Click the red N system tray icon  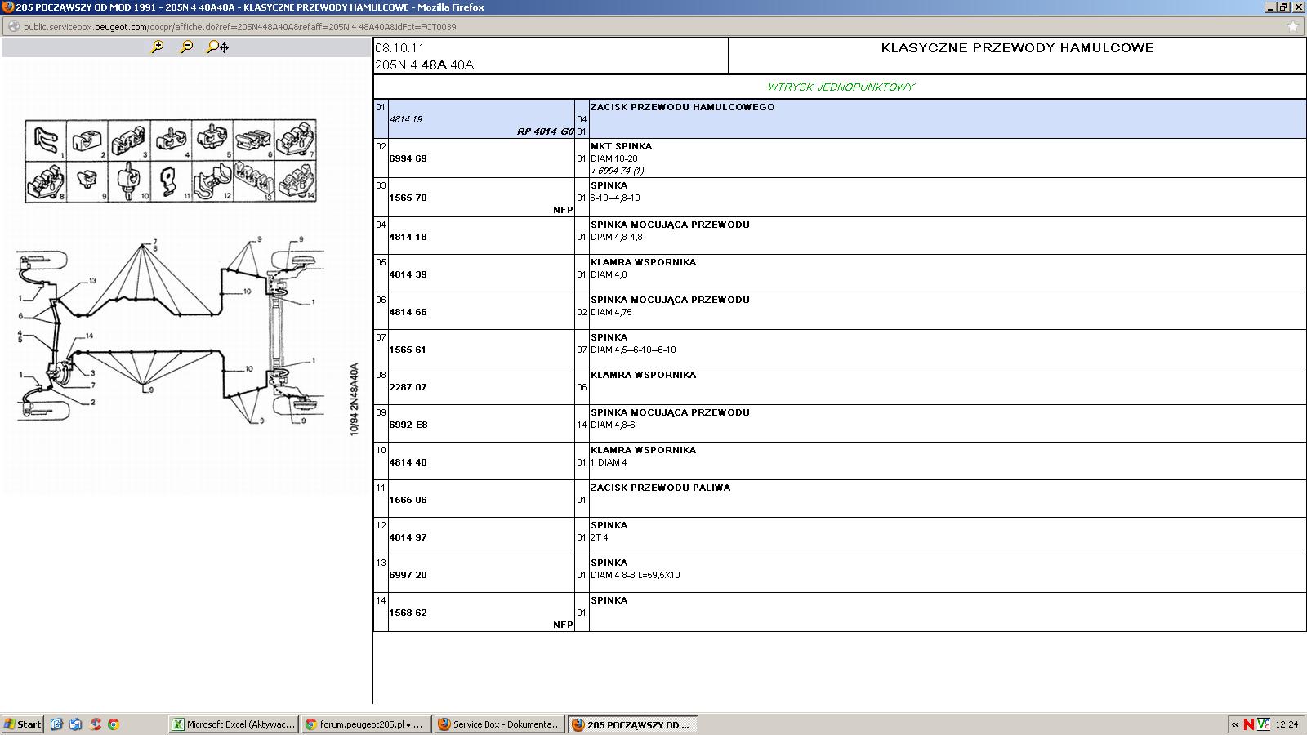(1248, 724)
